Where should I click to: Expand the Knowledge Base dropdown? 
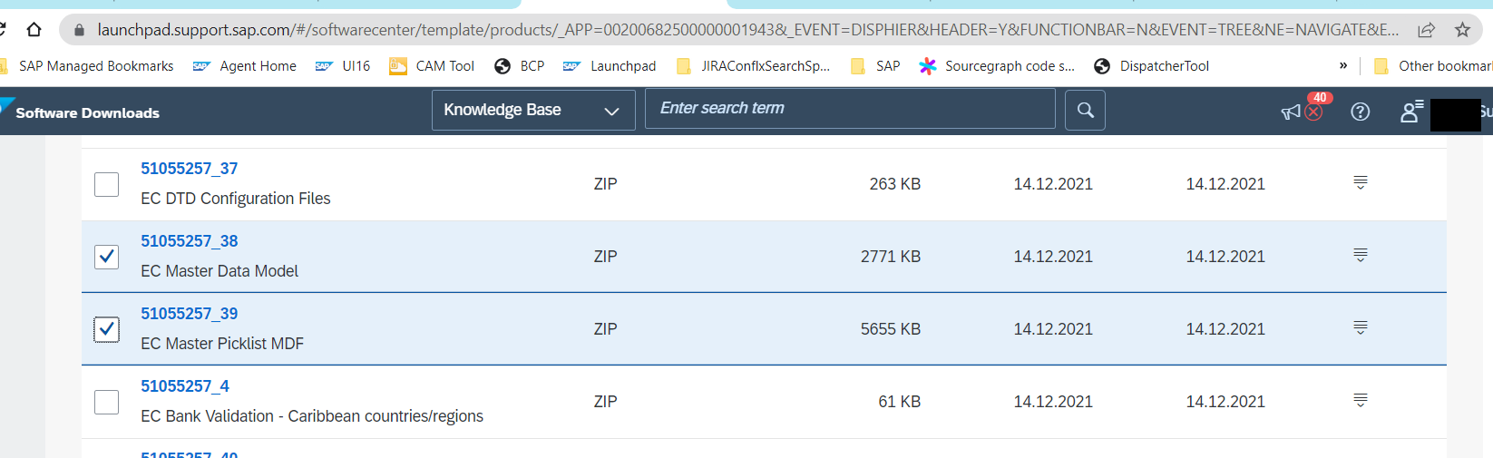pyautogui.click(x=533, y=110)
